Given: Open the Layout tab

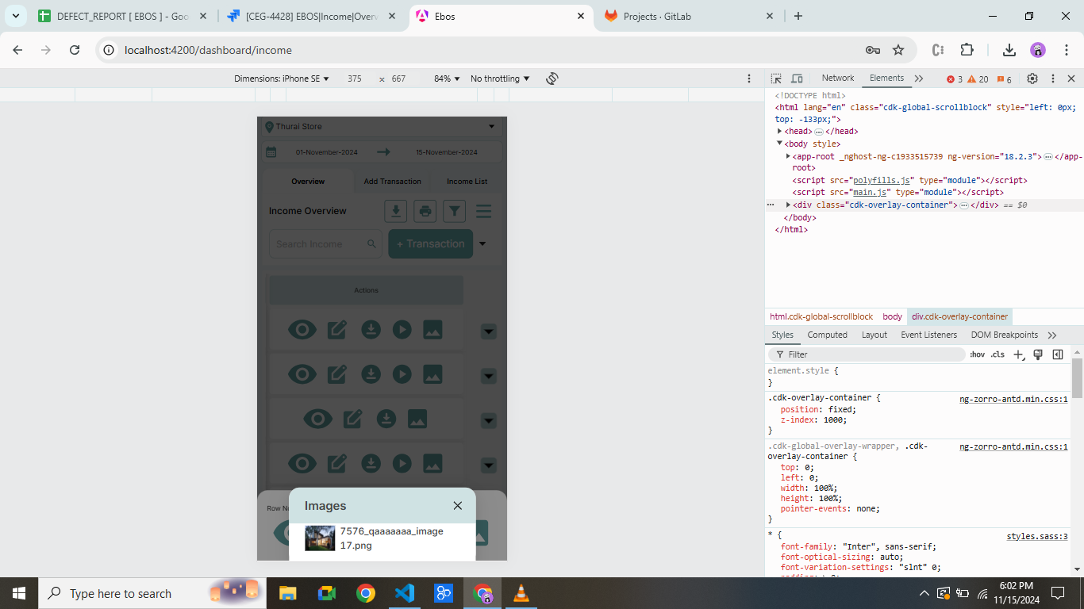Looking at the screenshot, I should click(875, 335).
